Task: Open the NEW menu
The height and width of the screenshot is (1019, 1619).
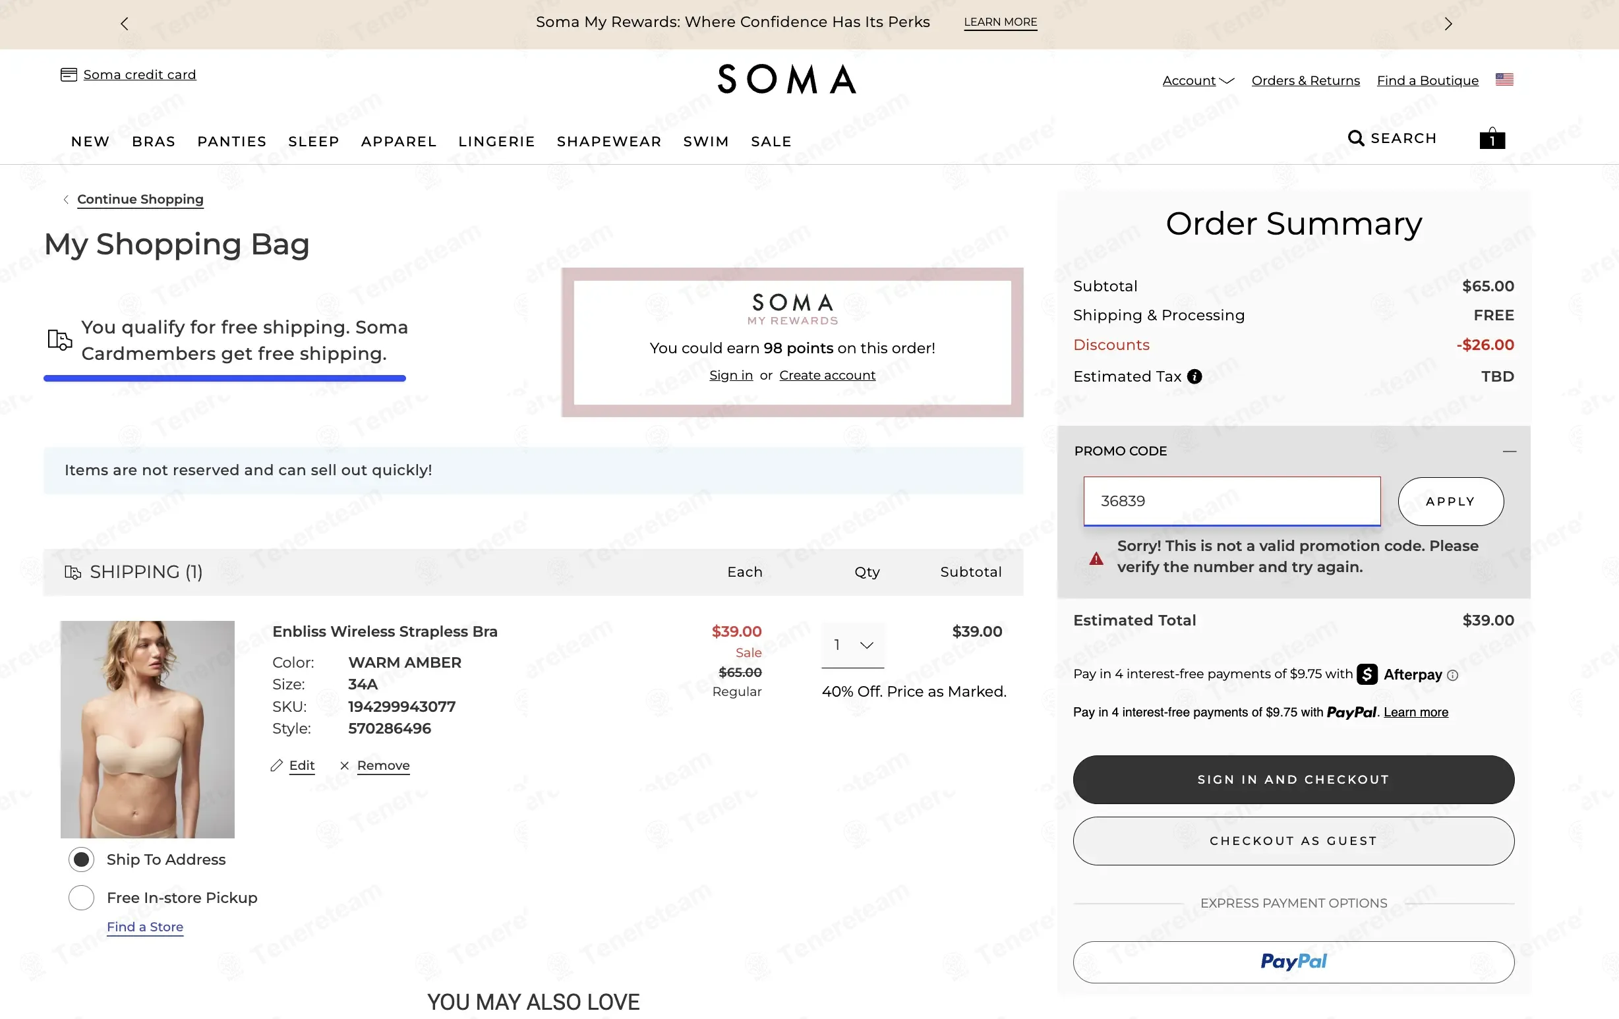Action: click(90, 141)
